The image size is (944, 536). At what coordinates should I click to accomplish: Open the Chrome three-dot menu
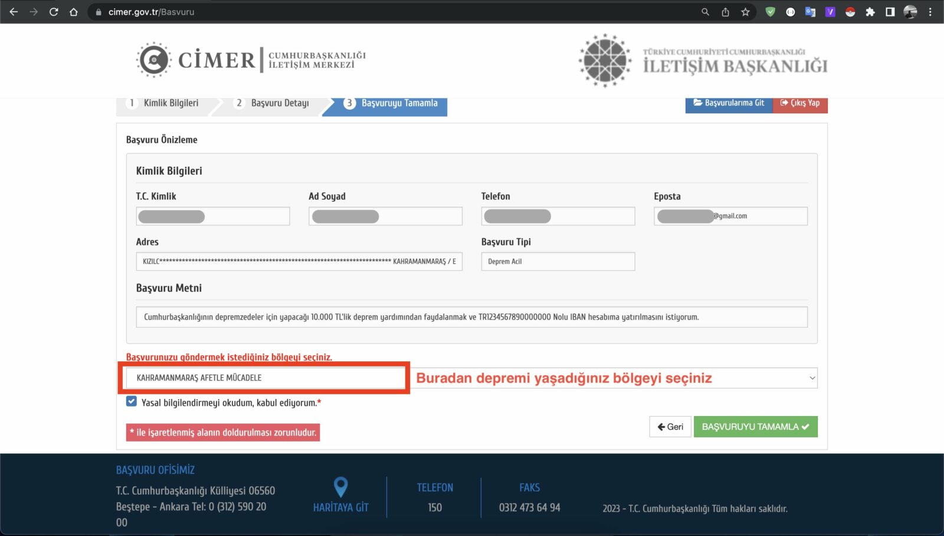930,12
